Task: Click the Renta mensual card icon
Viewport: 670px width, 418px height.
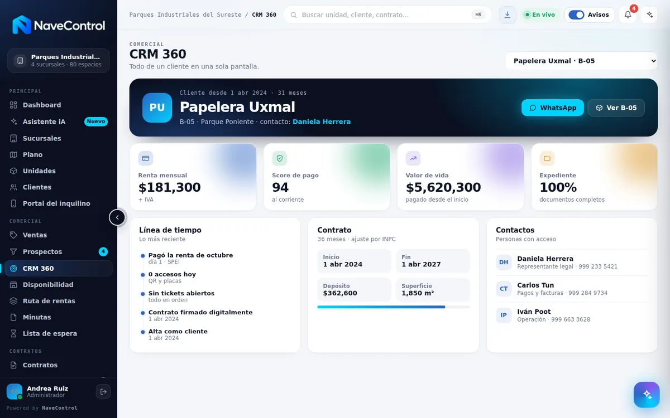Action: pos(146,158)
